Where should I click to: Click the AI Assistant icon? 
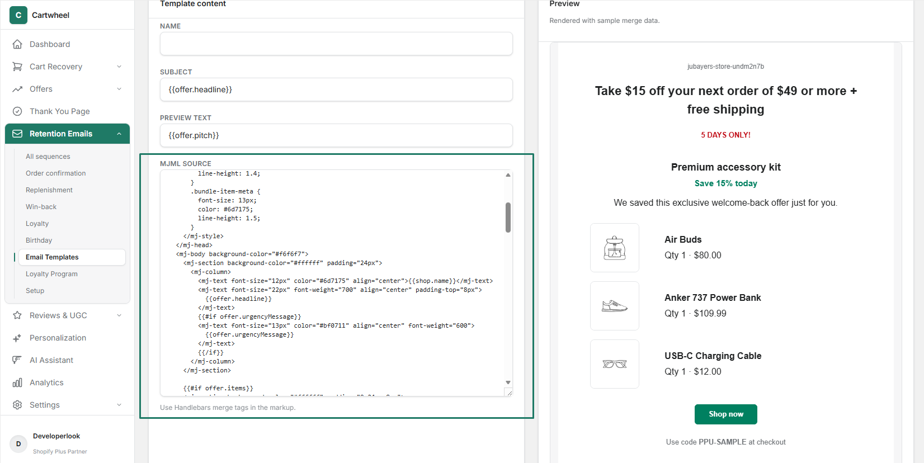(x=17, y=360)
